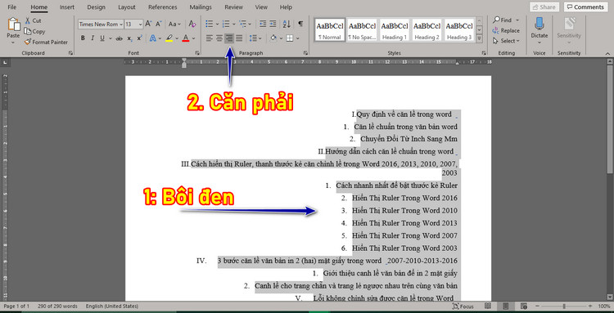This screenshot has height=313, width=614.
Task: Toggle Bold formatting
Action: [83, 38]
